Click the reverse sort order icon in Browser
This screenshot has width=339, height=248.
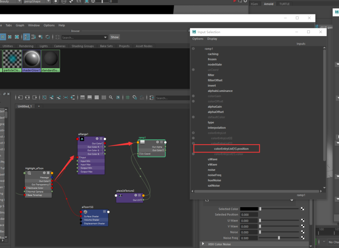pyautogui.click(x=48, y=37)
